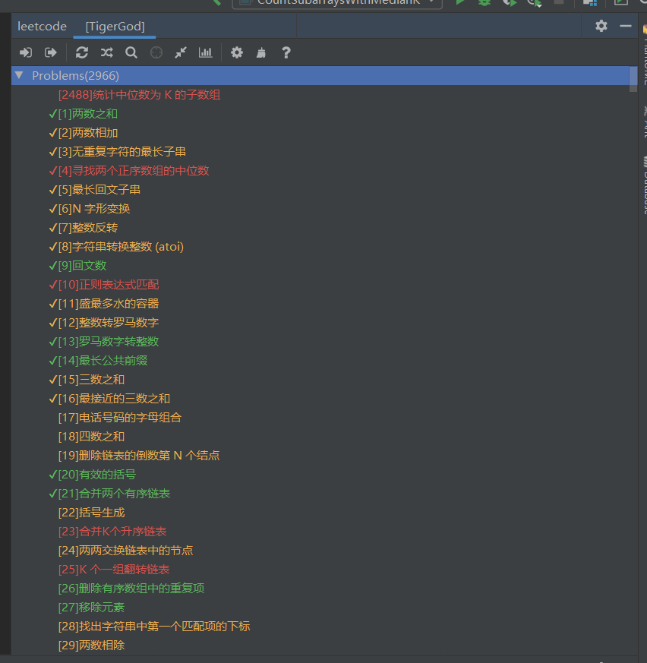Click the clean cache broom icon
647x663 pixels.
pyautogui.click(x=260, y=52)
